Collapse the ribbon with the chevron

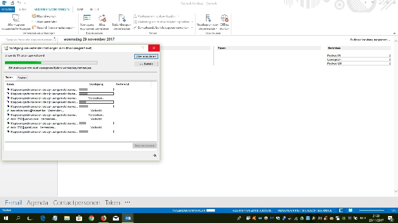[394, 33]
